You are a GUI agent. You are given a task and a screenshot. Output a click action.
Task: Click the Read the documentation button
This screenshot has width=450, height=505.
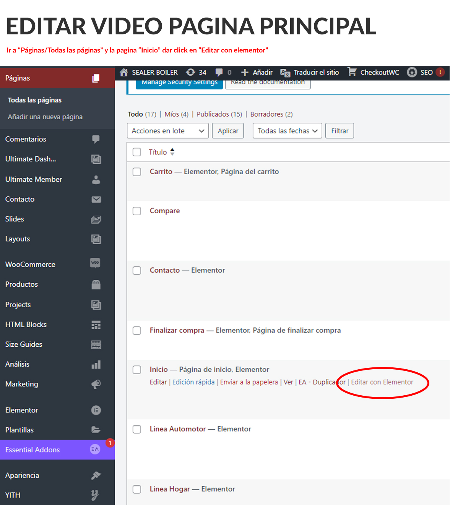point(268,83)
